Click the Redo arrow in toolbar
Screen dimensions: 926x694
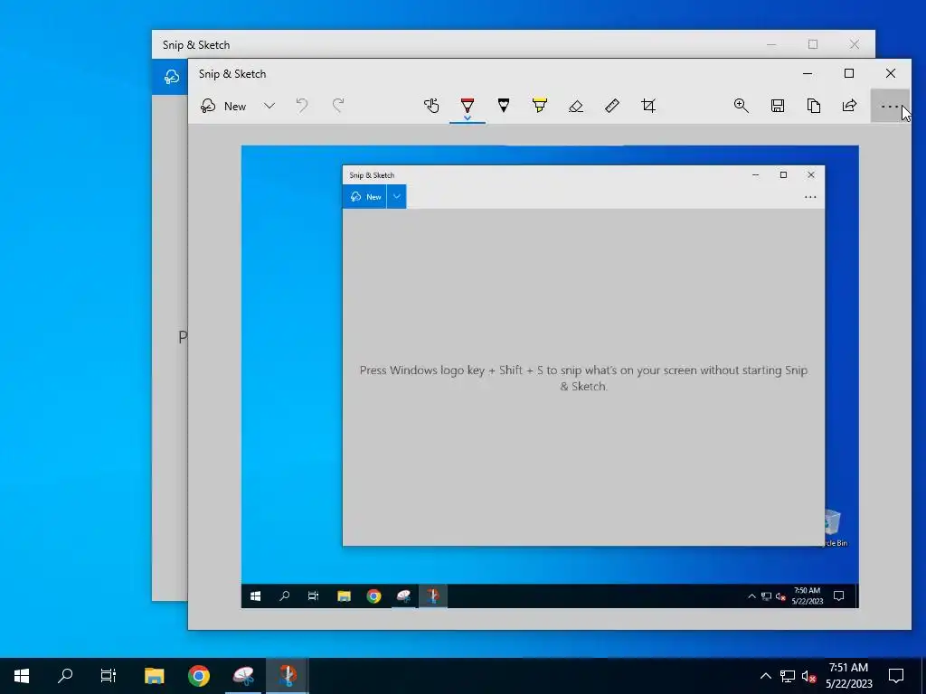(x=338, y=107)
